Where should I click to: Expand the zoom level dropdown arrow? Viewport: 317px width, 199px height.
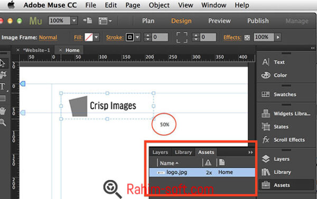(74, 21)
